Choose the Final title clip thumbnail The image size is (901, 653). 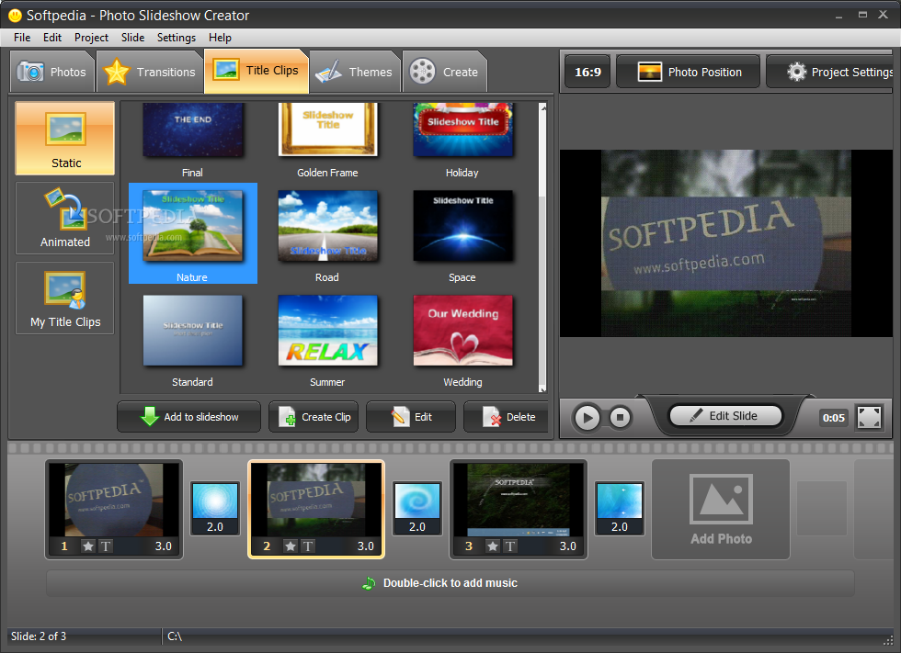click(x=192, y=129)
